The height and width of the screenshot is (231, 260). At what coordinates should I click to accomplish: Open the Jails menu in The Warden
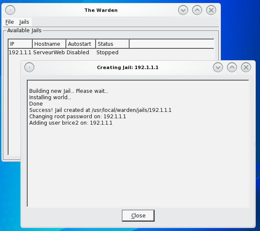(x=24, y=22)
